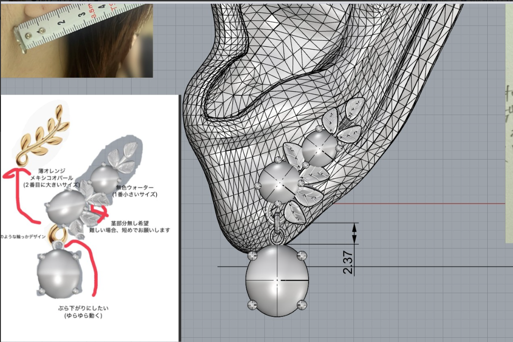Select the red horizontal axis line
This screenshot has height=342, width=513.
pyautogui.click(x=420, y=204)
